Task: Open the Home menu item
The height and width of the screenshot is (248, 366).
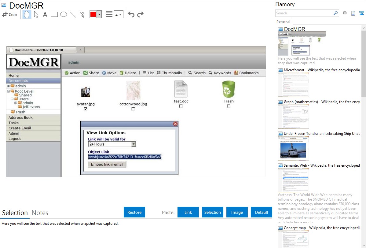Action: [33, 75]
